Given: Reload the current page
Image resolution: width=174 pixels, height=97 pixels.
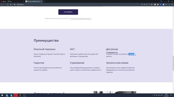Looking at the screenshot, I should [x=8, y=5].
